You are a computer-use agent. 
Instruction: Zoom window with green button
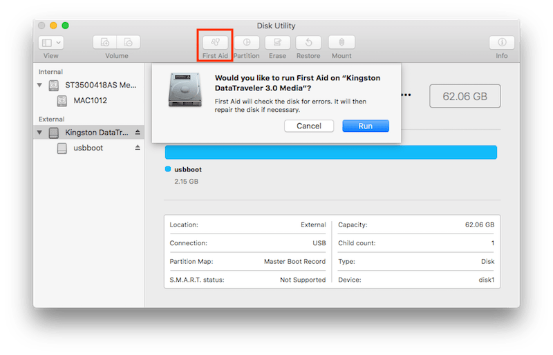(65, 26)
